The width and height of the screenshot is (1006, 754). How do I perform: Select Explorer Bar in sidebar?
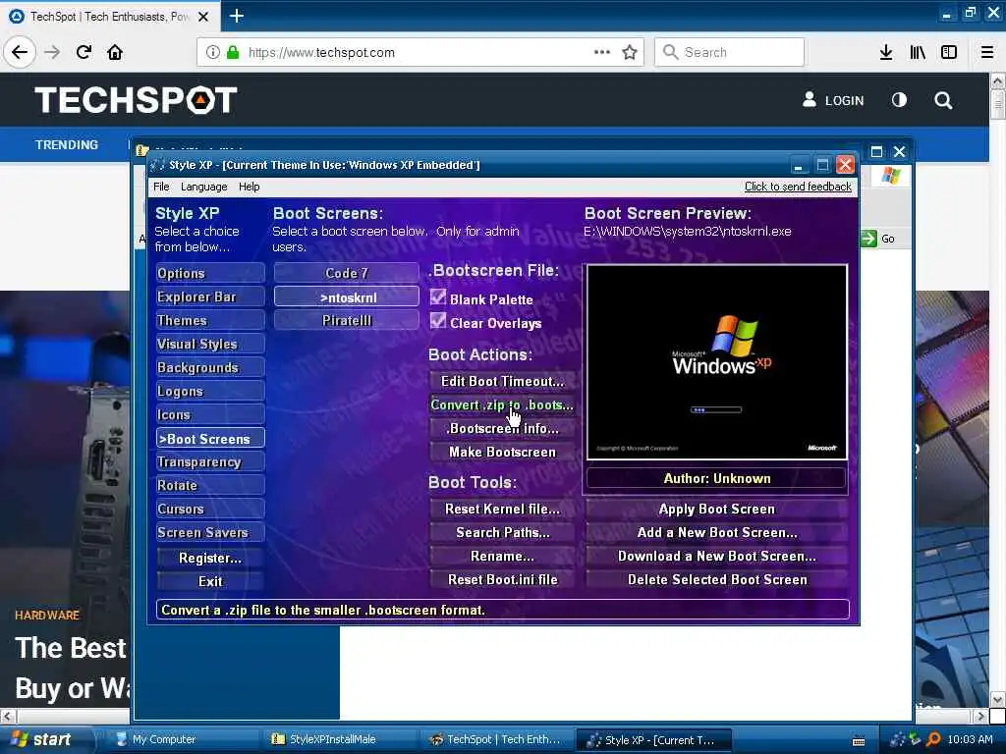pos(210,296)
